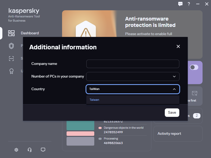Minimize the Kaspersky window
211x158 pixels.
coord(198,4)
